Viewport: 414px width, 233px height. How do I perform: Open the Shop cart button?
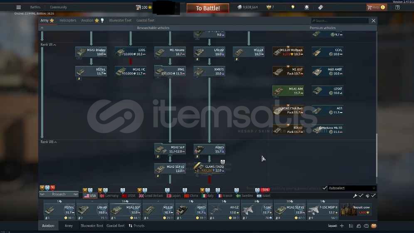(376, 7)
